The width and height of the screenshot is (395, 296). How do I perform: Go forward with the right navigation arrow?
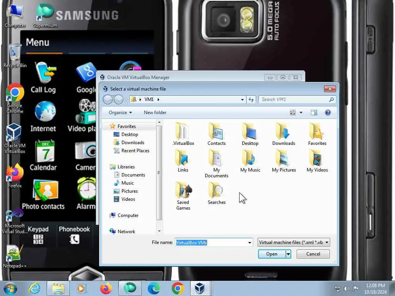click(x=119, y=100)
